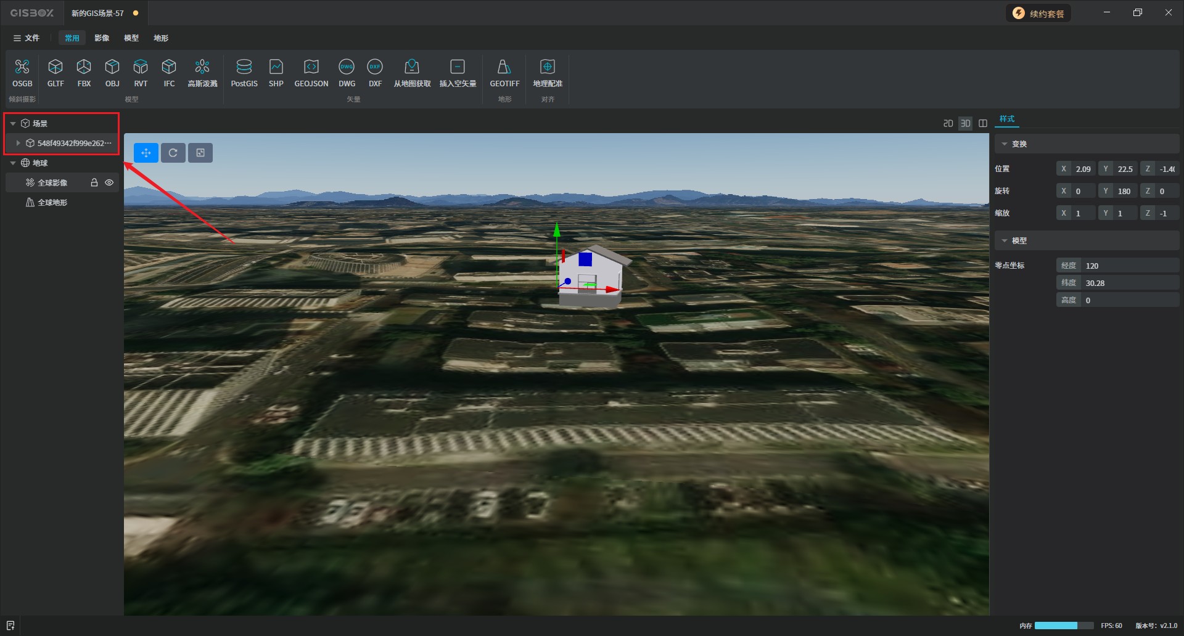
Task: Select the 全球地形 tree item
Action: click(52, 202)
